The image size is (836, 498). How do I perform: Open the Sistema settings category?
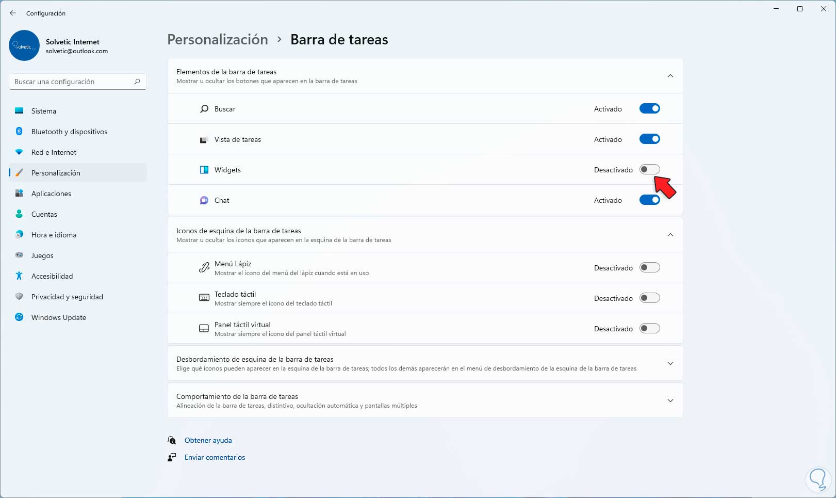44,111
